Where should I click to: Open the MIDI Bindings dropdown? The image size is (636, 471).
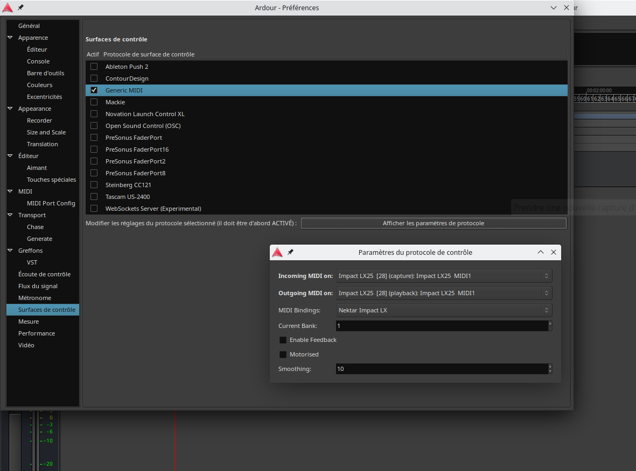(444, 310)
